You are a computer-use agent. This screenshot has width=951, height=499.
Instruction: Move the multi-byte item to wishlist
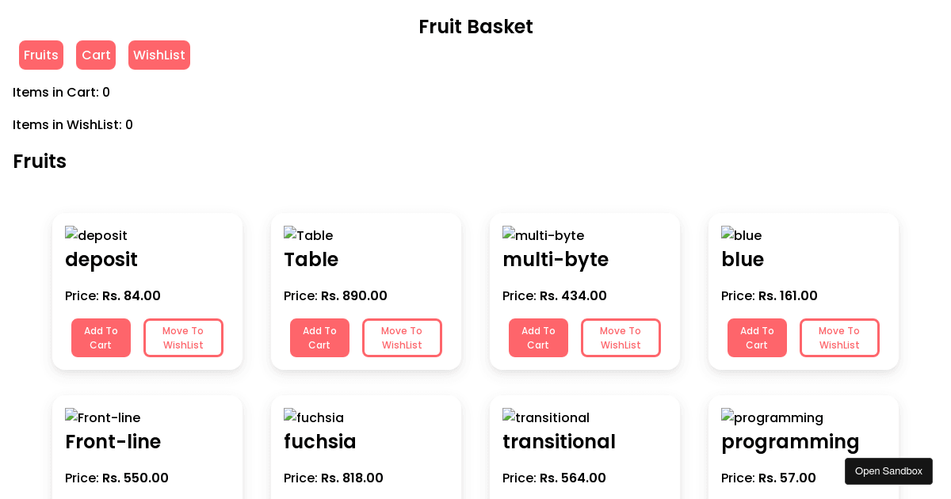(x=621, y=337)
